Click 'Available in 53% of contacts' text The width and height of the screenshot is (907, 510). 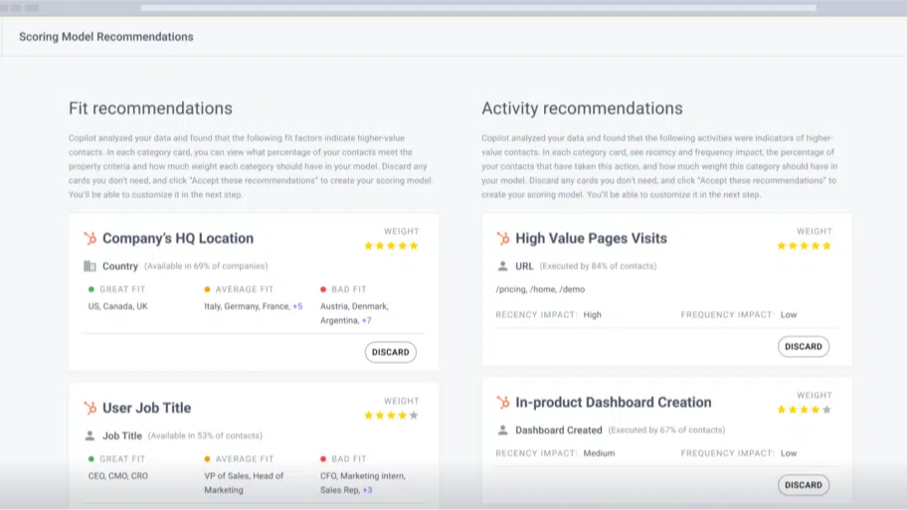tap(205, 435)
